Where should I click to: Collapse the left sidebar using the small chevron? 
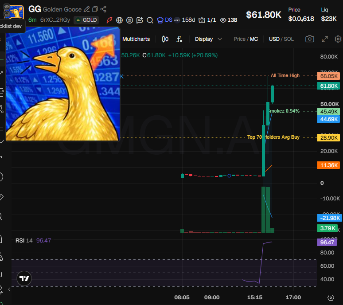[x=9, y=289]
